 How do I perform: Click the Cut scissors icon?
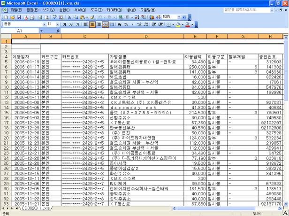(68, 17)
